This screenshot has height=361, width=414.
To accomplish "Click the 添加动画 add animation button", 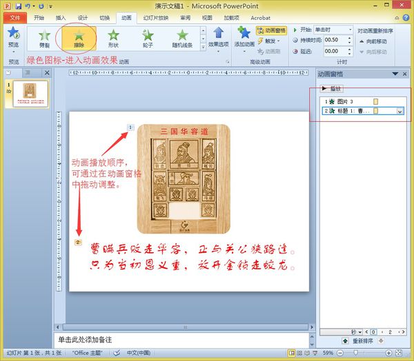I will pyautogui.click(x=244, y=39).
